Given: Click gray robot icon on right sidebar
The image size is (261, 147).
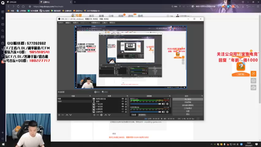Looking at the screenshot, I should (253, 88).
